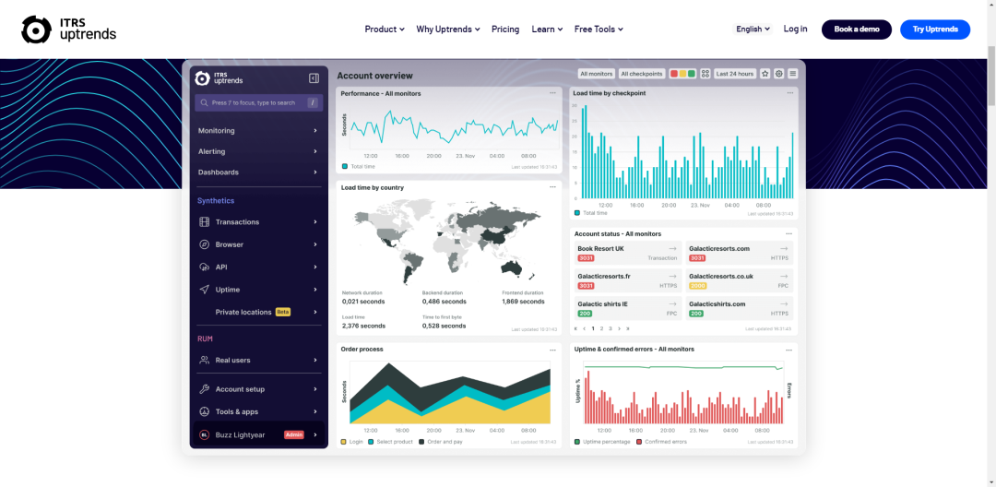
Task: Click the API cloud icon
Action: (204, 267)
